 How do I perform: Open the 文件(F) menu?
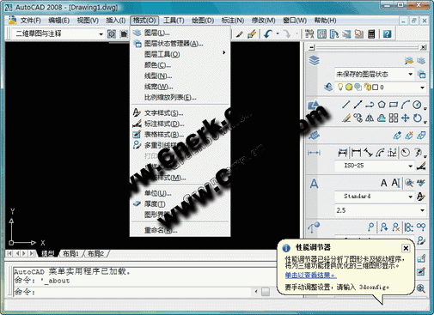pyautogui.click(x=31, y=21)
